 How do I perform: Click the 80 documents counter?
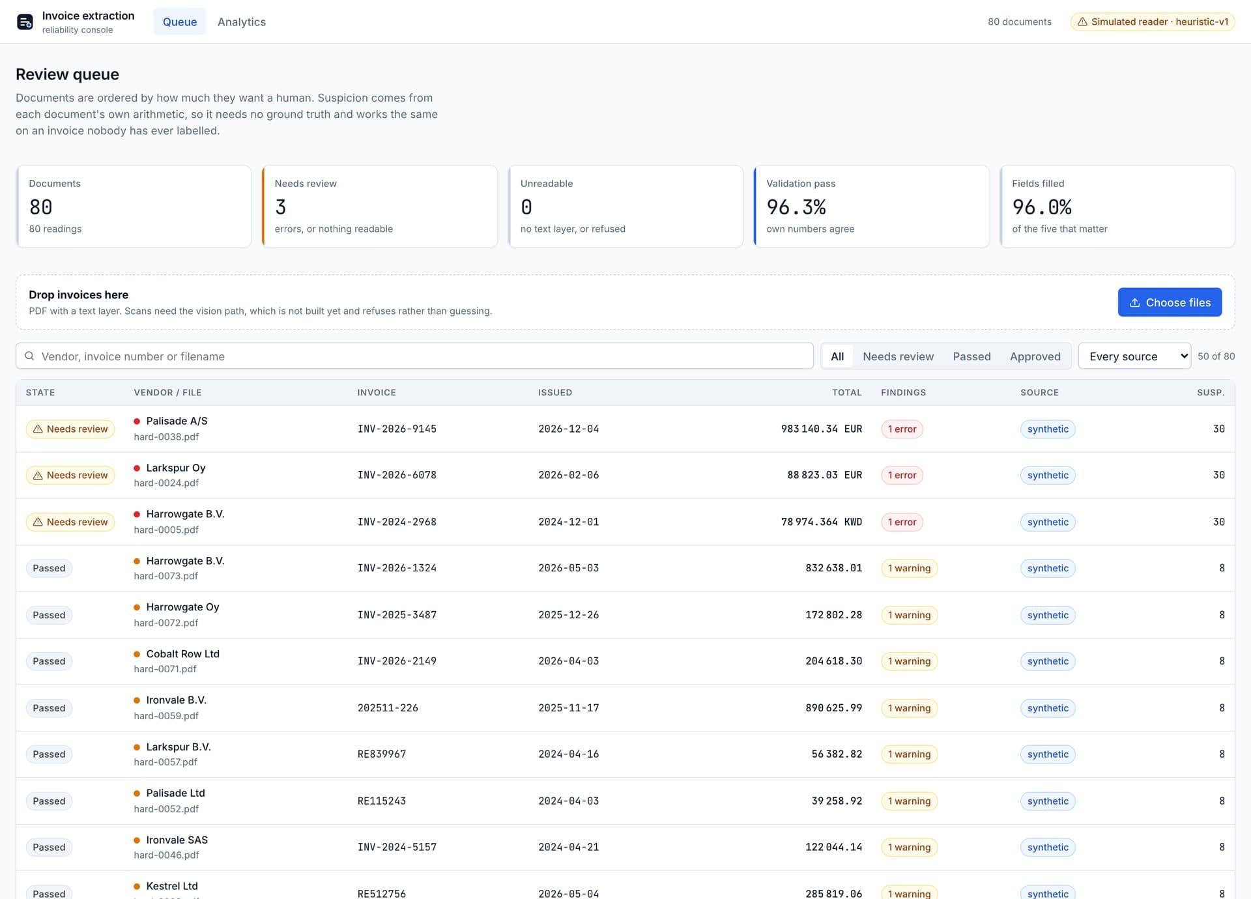coord(1019,22)
